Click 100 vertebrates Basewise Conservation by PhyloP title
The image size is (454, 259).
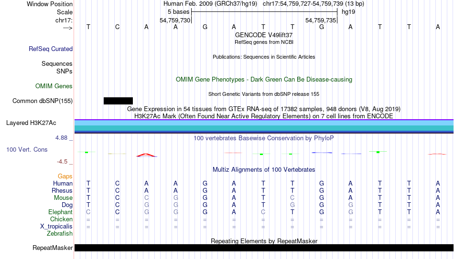[x=264, y=138]
